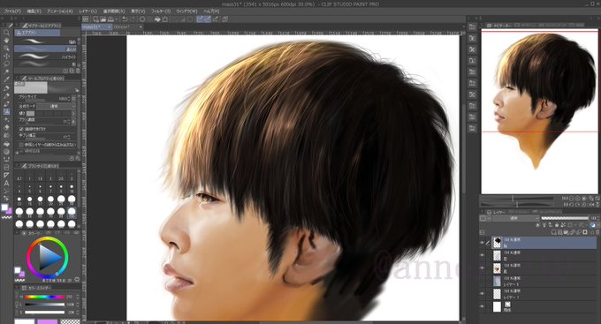Select the Text tool (A icon)
This screenshot has width=601, height=324.
pyautogui.click(x=6, y=184)
